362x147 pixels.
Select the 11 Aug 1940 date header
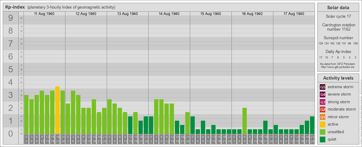coord(44,14)
